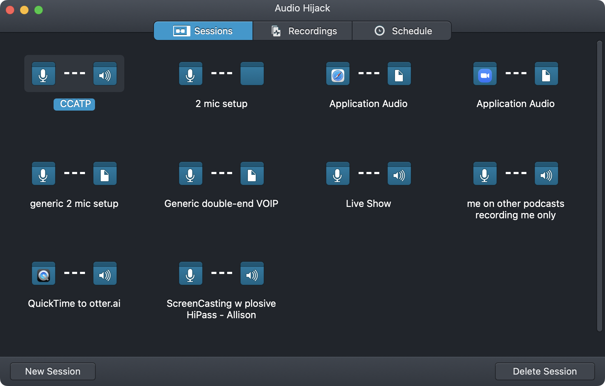Select the Live Show session name
The height and width of the screenshot is (386, 605).
pos(369,204)
